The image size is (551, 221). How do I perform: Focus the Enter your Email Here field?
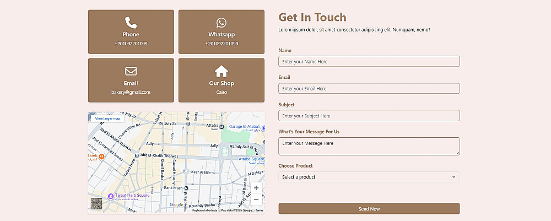click(x=369, y=89)
